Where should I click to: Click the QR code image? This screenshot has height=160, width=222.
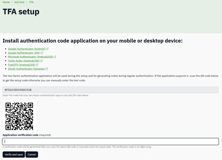tap(19, 116)
